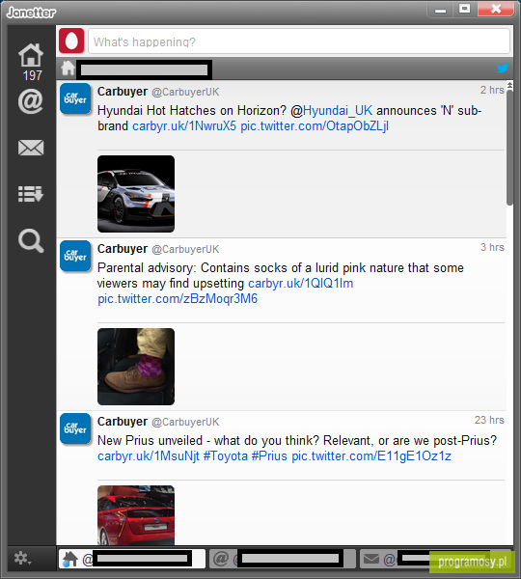Viewport: 521px width, 579px height.
Task: Close the Janetter window
Action: click(x=496, y=9)
